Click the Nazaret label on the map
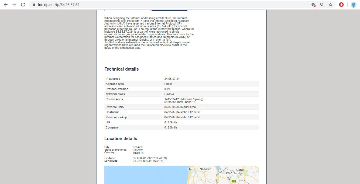 point(205,169)
